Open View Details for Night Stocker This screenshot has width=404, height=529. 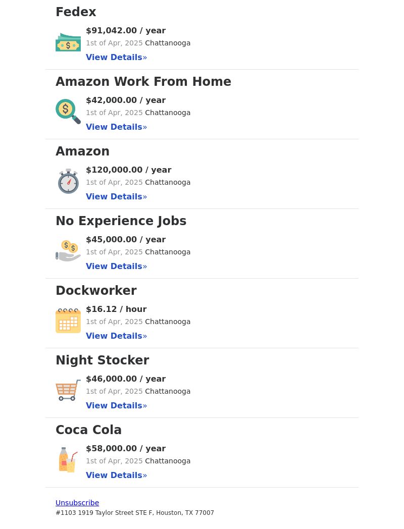point(117,405)
